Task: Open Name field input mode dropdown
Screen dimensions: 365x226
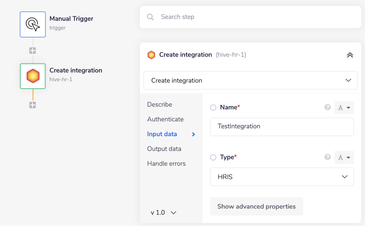Action: pyautogui.click(x=344, y=108)
